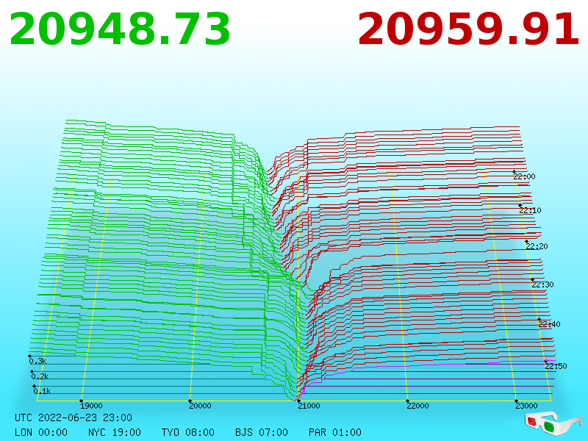Select the 22:40 time axis marker
Image resolution: width=588 pixels, height=441 pixels.
[549, 324]
